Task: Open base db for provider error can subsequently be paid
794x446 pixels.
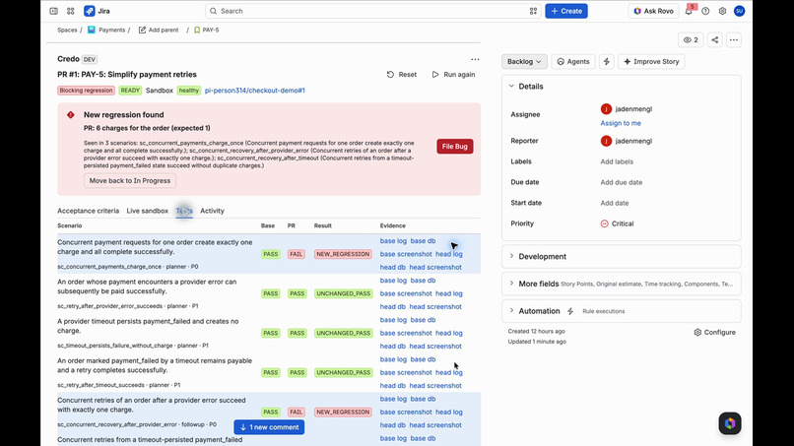Action: 423,281
